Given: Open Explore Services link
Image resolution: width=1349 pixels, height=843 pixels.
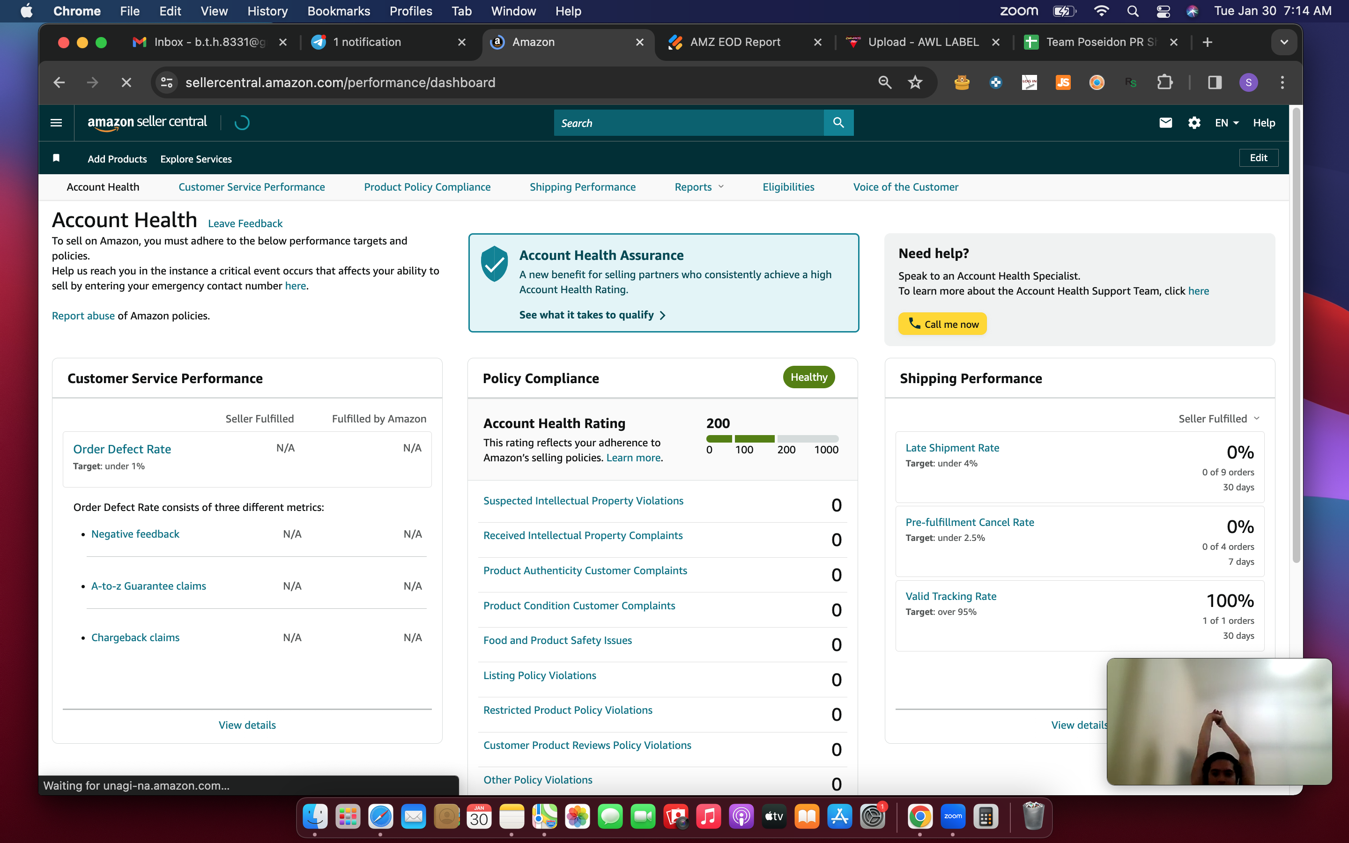Looking at the screenshot, I should point(196,159).
